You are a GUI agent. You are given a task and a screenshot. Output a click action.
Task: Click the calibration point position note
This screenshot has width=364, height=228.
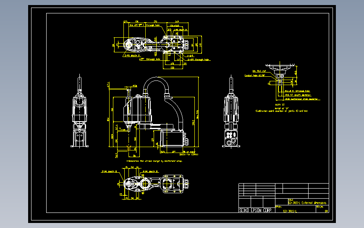pyautogui.click(x=282, y=111)
